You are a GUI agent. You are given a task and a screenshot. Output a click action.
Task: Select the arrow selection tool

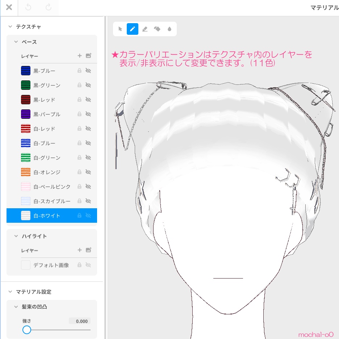coord(120,29)
